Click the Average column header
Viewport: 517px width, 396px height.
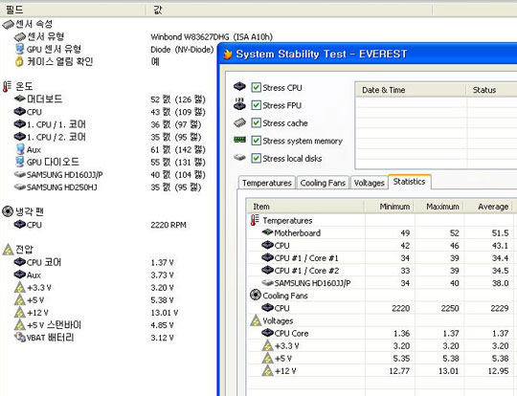coord(488,207)
